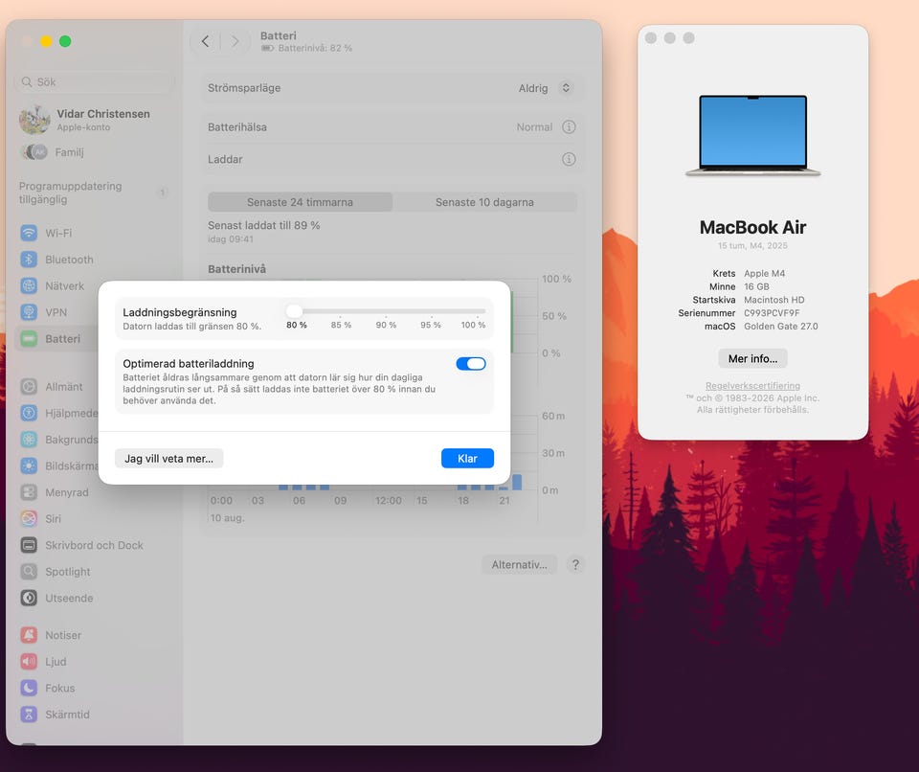Viewport: 919px width, 772px height.
Task: Open Nätverk globe icon in sidebar
Action: (29, 285)
